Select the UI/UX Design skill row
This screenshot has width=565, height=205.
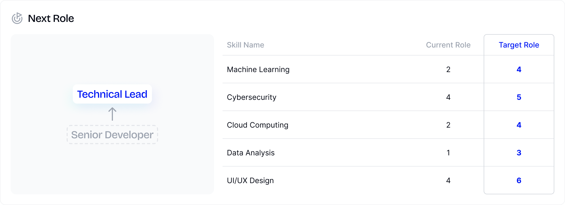388,180
